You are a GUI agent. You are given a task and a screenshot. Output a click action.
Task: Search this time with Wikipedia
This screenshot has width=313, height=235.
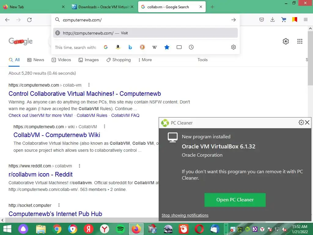pos(154,47)
